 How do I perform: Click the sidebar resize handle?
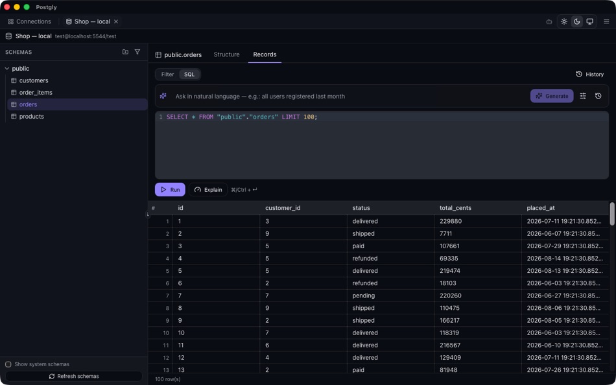click(148, 215)
